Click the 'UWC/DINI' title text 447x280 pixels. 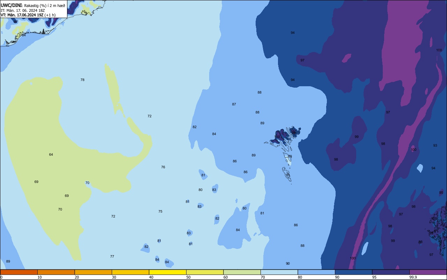pyautogui.click(x=11, y=5)
